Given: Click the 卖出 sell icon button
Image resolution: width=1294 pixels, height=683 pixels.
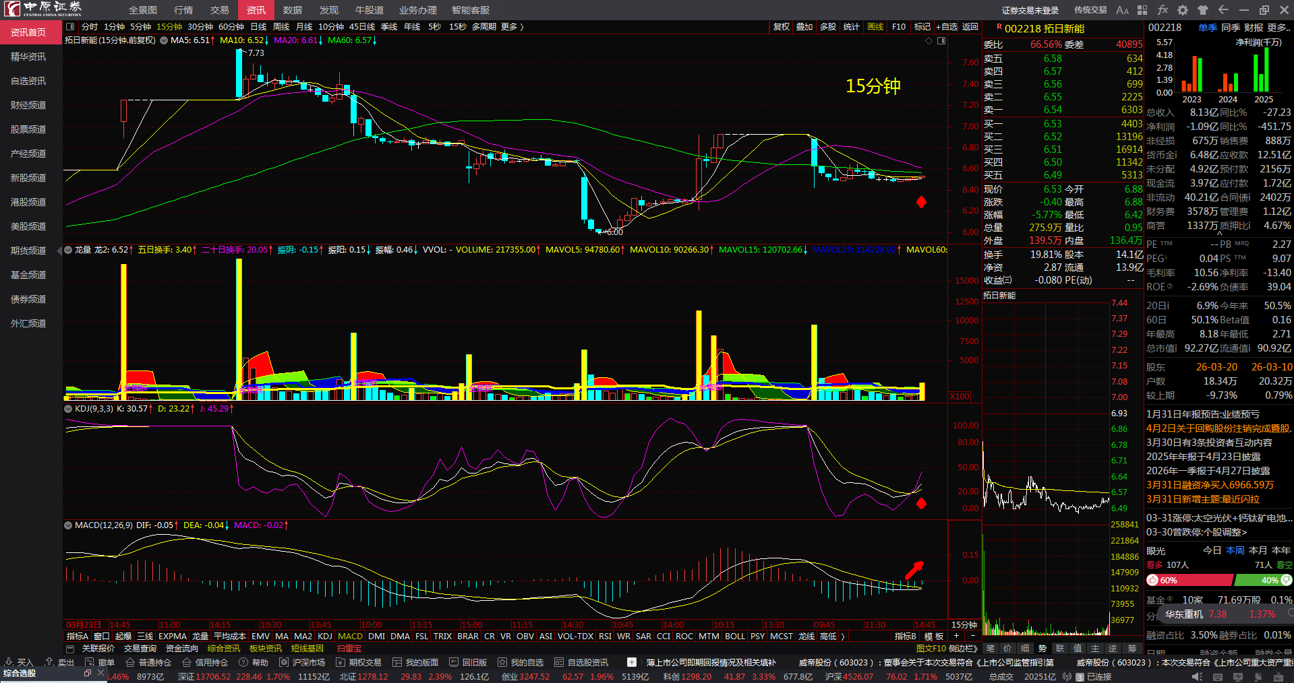Looking at the screenshot, I should click(59, 662).
